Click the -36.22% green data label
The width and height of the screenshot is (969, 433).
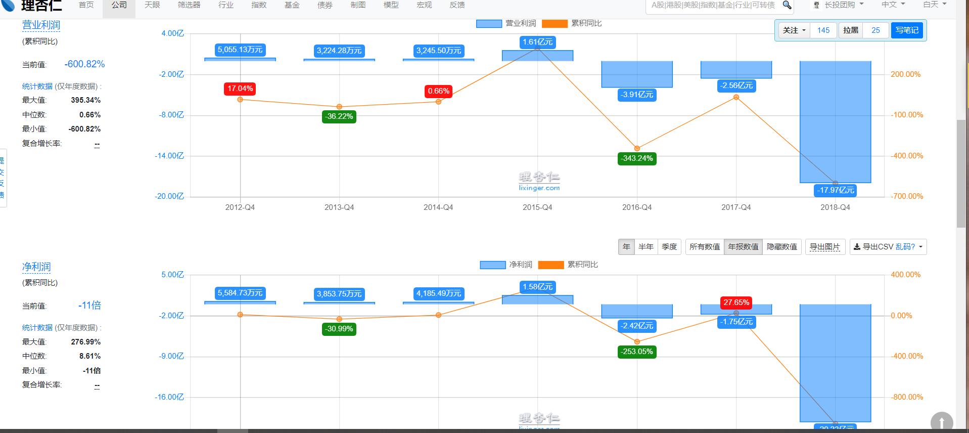[339, 116]
